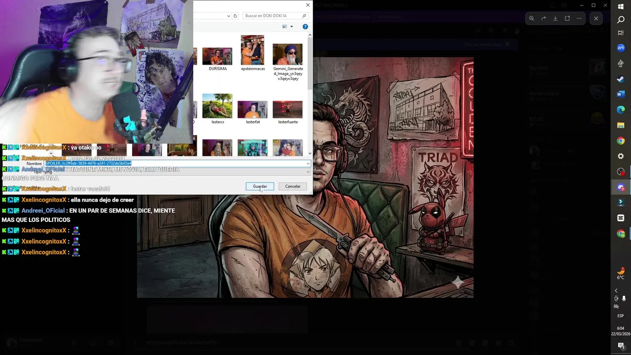Open File Explorer from the taskbar
This screenshot has width=631, height=355.
pyautogui.click(x=621, y=125)
